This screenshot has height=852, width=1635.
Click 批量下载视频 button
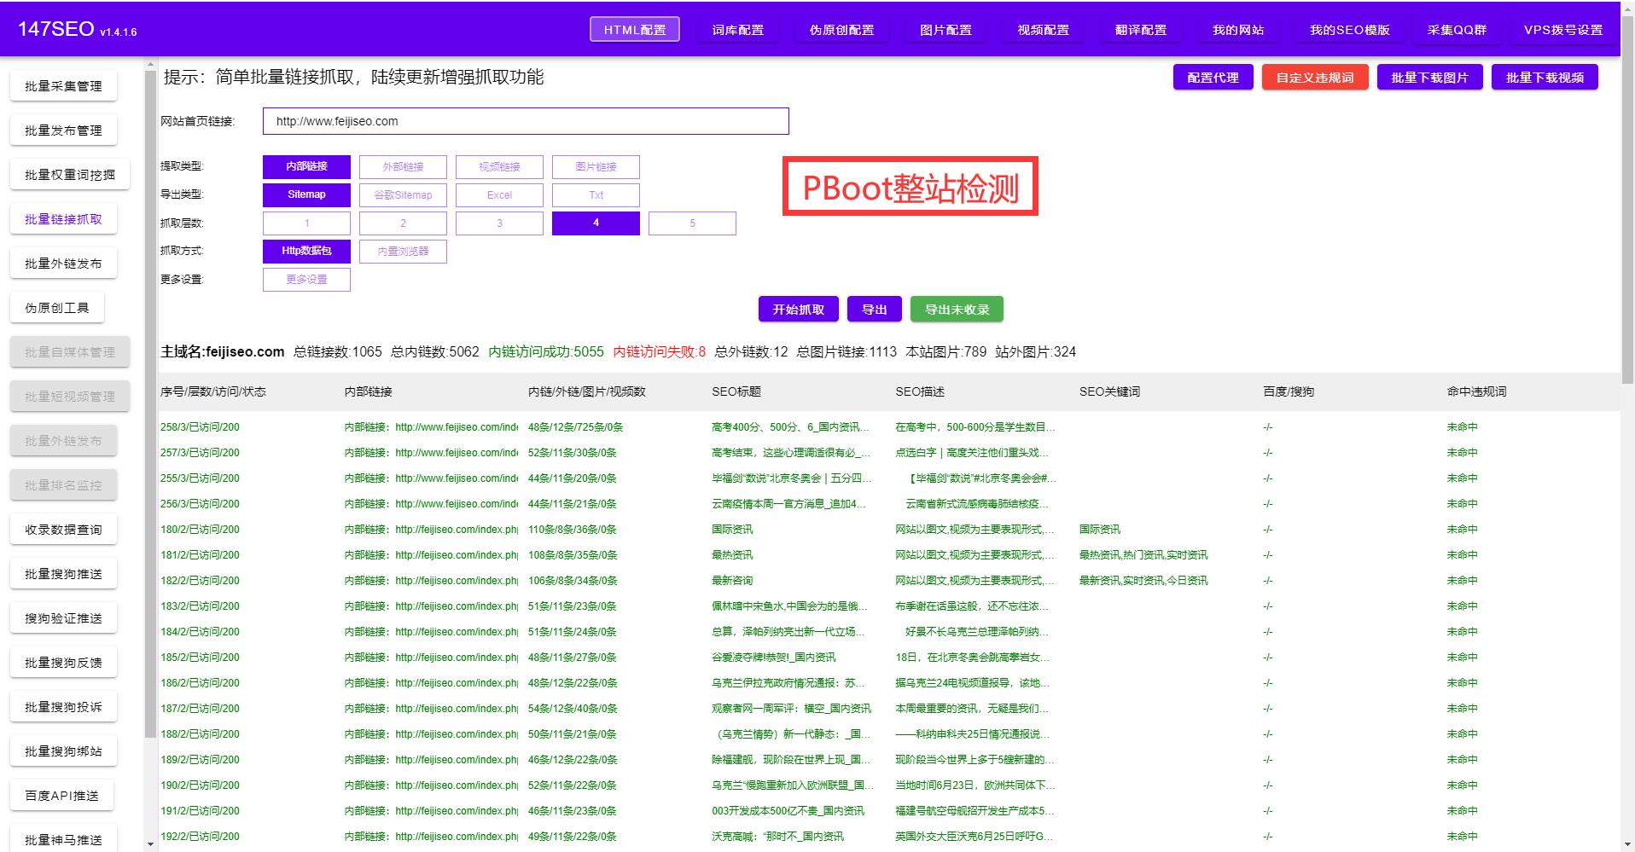point(1545,78)
